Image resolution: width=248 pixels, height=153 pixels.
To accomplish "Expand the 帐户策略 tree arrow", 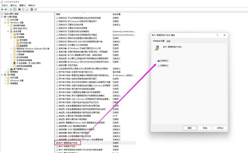I will click(11, 34).
